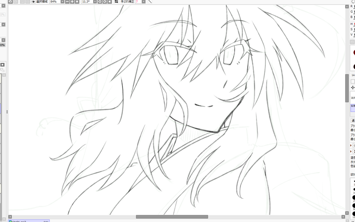Reset canvas rotation with the square button
The width and height of the screenshot is (355, 222).
point(110,1)
